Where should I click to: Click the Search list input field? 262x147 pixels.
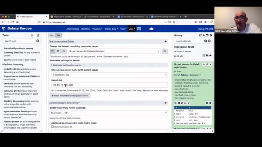click(109, 85)
